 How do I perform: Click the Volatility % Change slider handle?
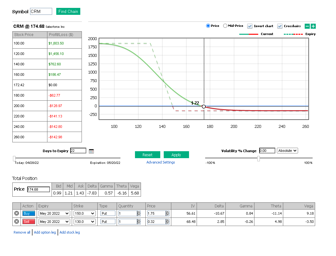click(x=259, y=158)
